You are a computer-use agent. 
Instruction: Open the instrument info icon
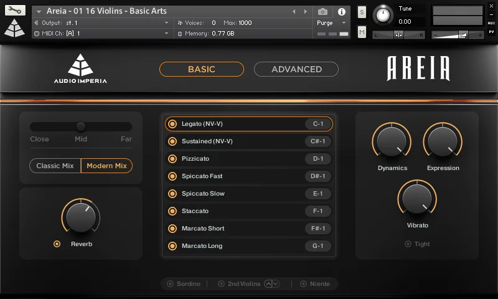[341, 12]
